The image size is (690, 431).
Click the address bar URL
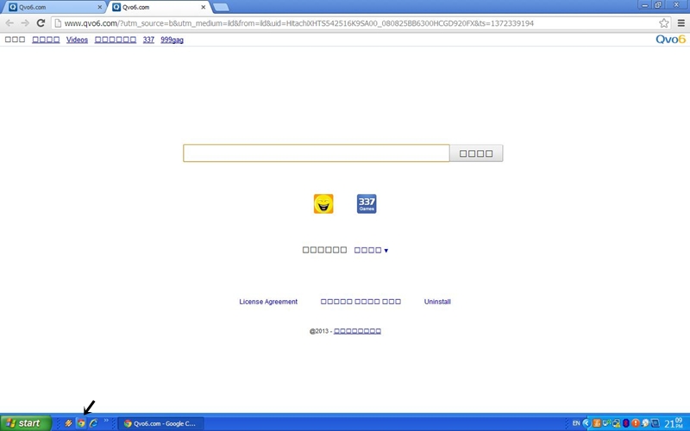pyautogui.click(x=298, y=23)
